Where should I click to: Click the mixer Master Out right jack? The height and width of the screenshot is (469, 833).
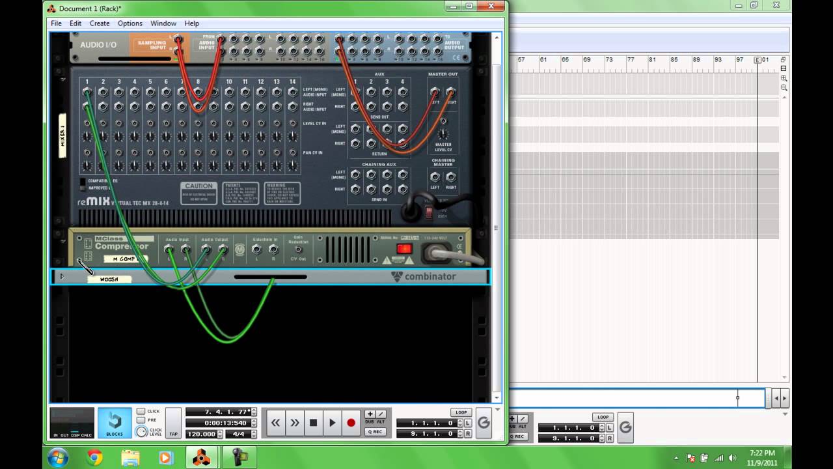(x=450, y=92)
